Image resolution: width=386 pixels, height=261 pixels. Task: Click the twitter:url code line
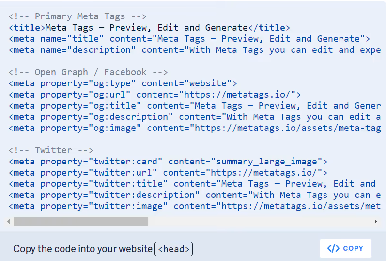click(168, 173)
